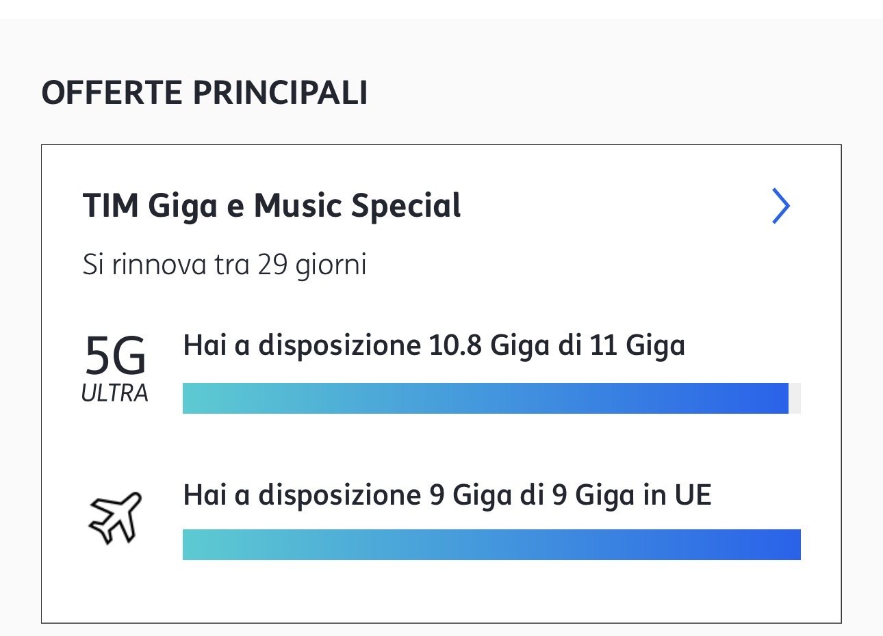Click the 5G data usage progress bar
The width and height of the screenshot is (883, 636).
coord(485,398)
